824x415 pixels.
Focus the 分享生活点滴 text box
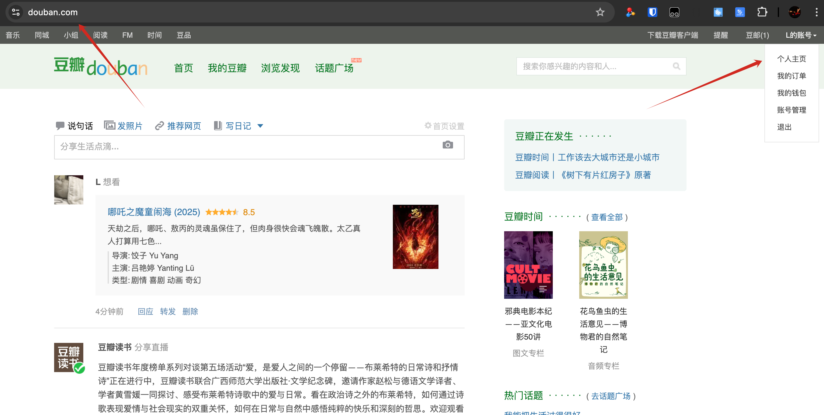point(259,147)
